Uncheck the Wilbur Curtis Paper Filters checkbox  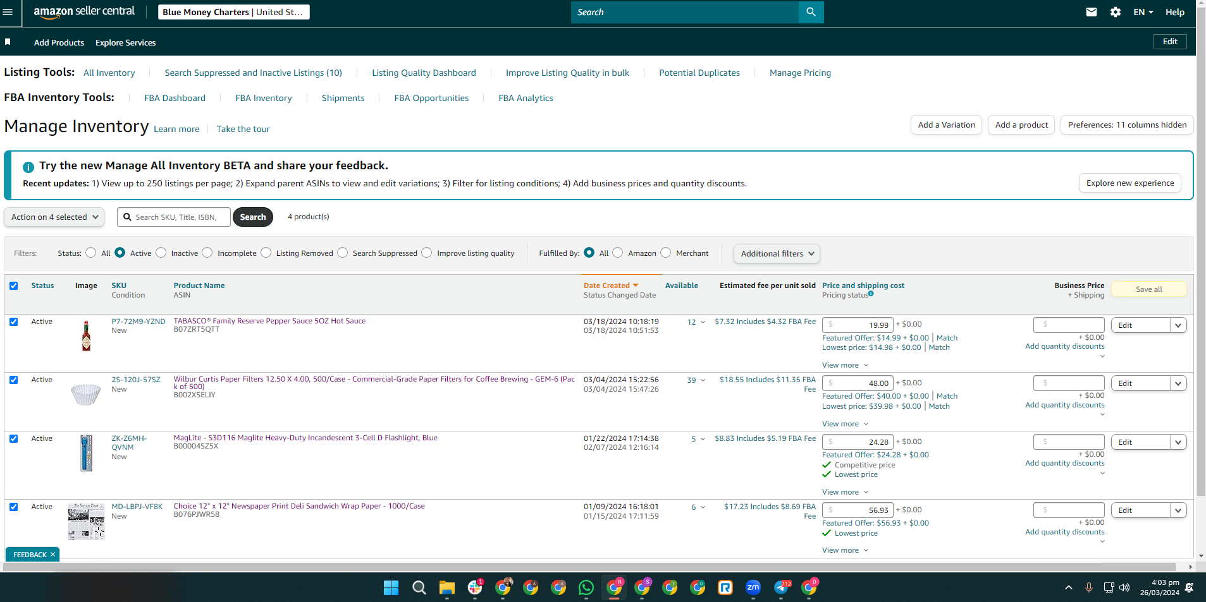14,380
